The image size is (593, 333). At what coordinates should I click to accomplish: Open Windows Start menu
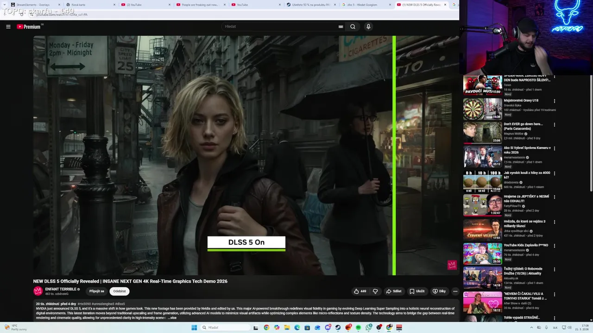(194, 327)
